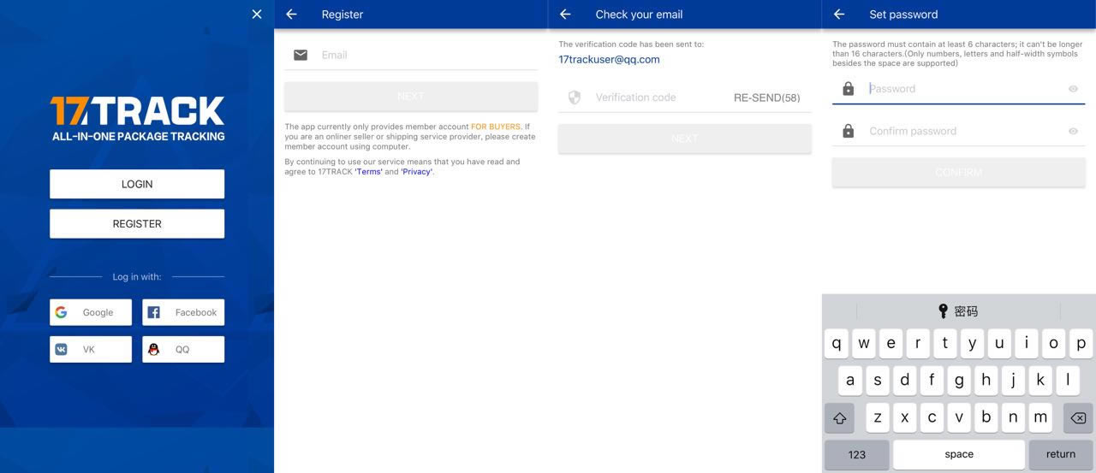The image size is (1096, 473).
Task: Close the login screen with the X icon
Action: click(257, 14)
